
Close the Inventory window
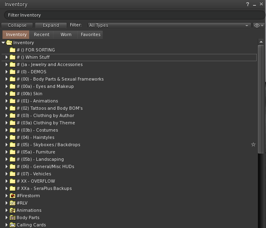[x=261, y=4]
